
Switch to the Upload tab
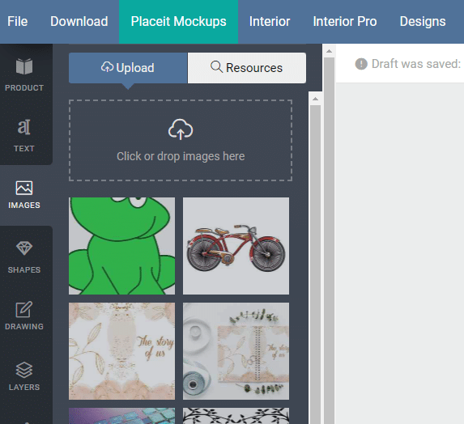tap(128, 68)
